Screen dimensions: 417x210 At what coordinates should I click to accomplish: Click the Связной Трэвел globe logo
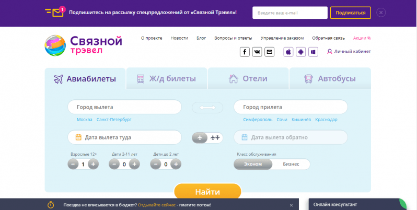pyautogui.click(x=55, y=45)
